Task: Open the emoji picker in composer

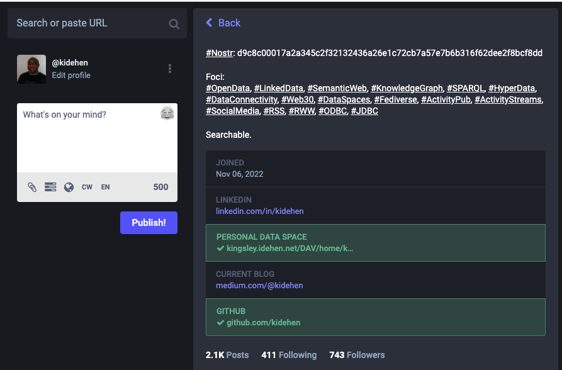Action: [167, 113]
